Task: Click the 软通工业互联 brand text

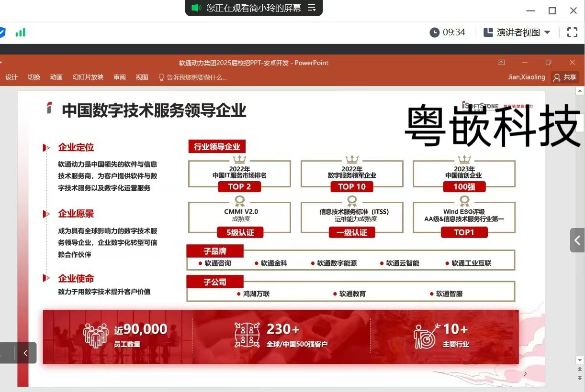Action: [472, 263]
